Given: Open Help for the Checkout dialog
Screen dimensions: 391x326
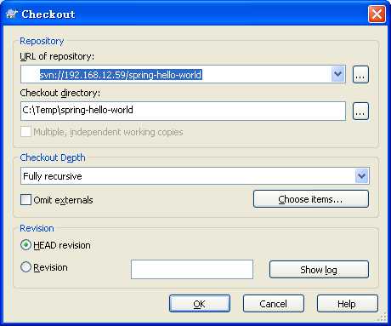Looking at the screenshot, I should [347, 304].
